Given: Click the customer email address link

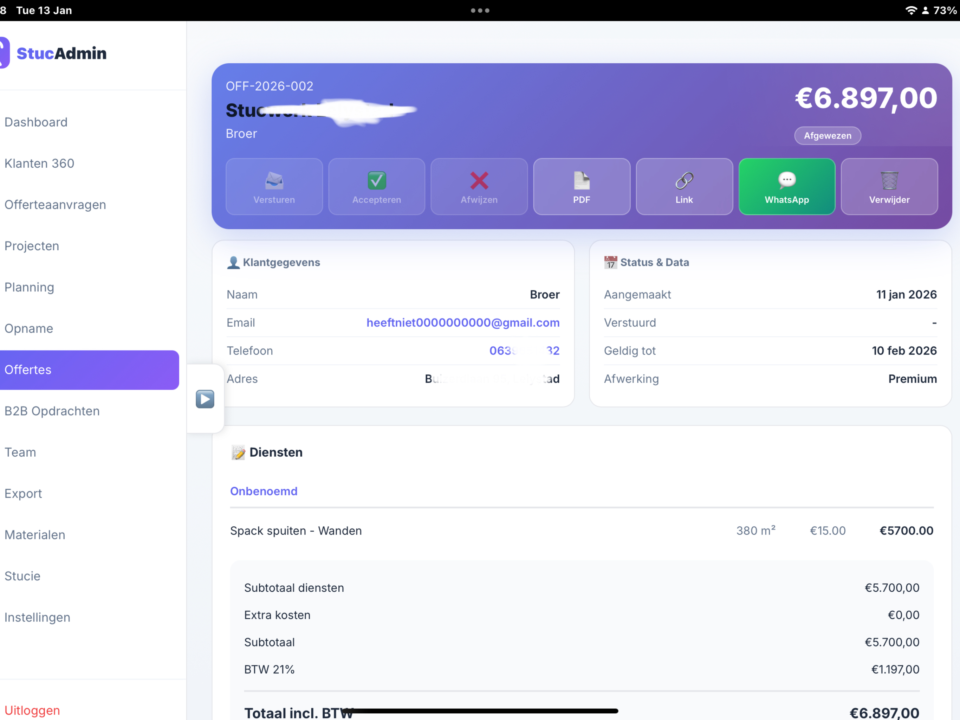Looking at the screenshot, I should [463, 323].
